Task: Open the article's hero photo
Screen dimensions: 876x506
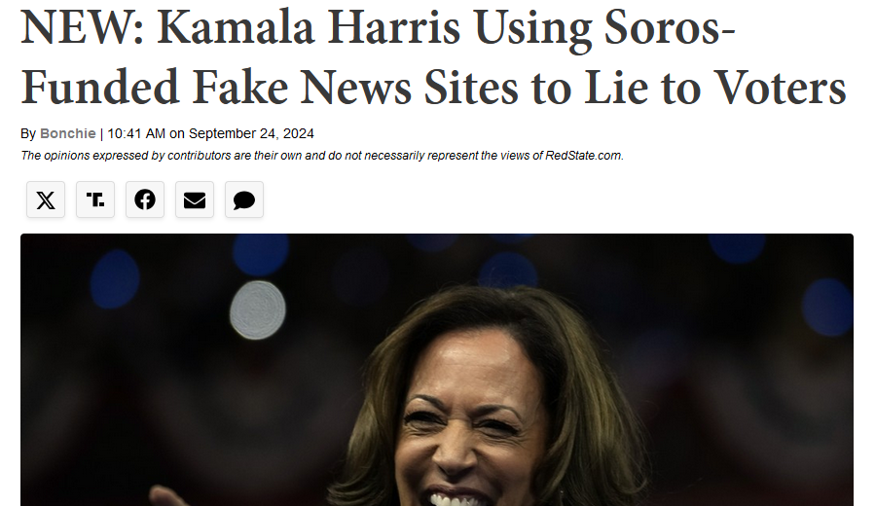Action: point(437,370)
